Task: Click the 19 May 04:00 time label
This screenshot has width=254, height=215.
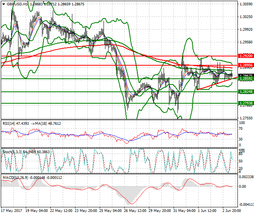Action: coord(37,211)
